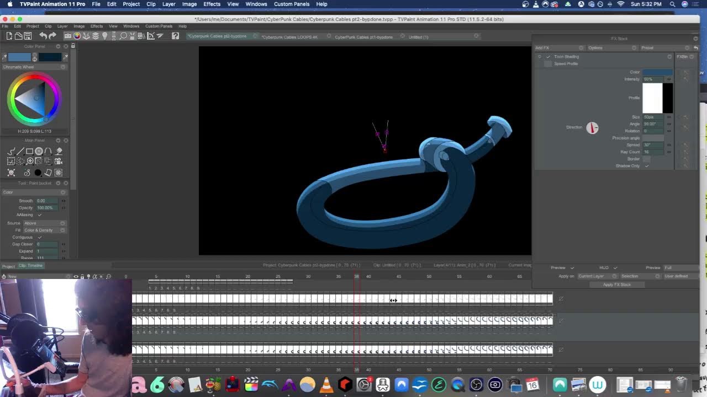
Task: Toggle the Border checkbox
Action: [647, 159]
